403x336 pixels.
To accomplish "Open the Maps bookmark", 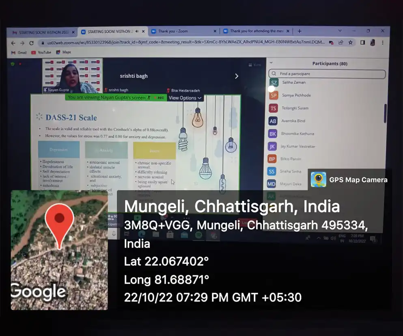I will (63, 52).
